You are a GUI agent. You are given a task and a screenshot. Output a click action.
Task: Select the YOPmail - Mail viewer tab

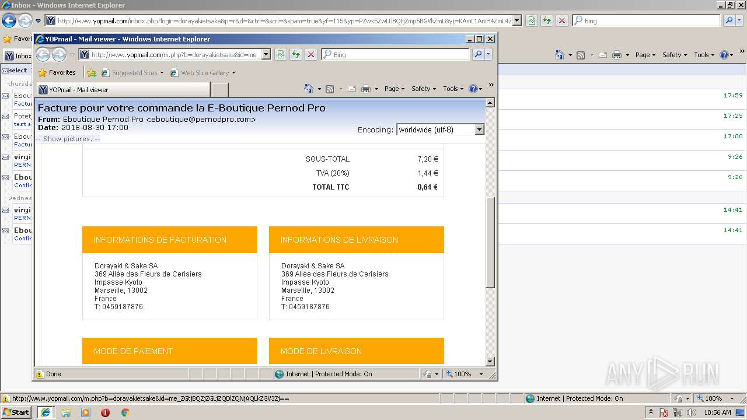tap(124, 90)
